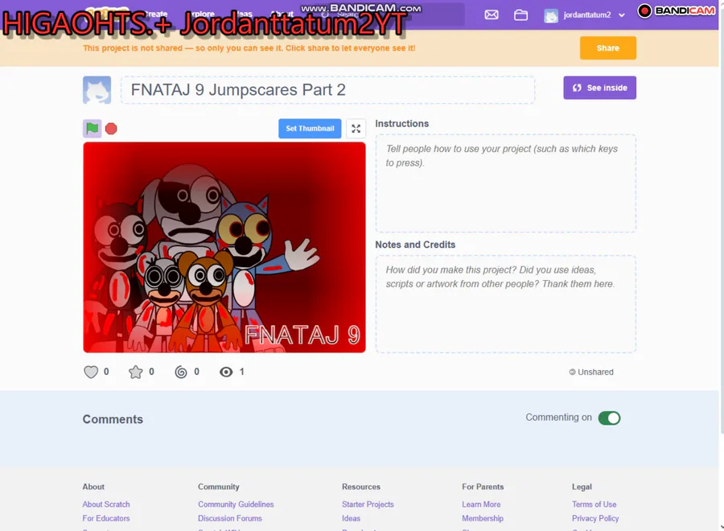The image size is (724, 531).
Task: Open the Starter Projects link
Action: click(x=368, y=504)
